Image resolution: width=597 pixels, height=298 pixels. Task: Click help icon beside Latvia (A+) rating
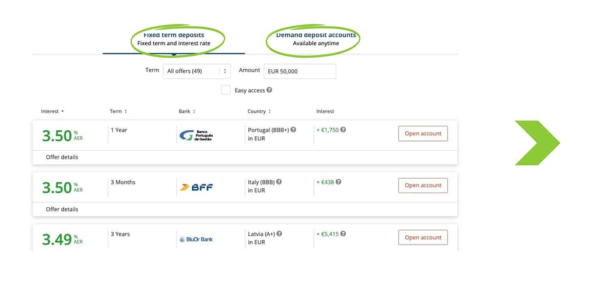click(x=279, y=234)
